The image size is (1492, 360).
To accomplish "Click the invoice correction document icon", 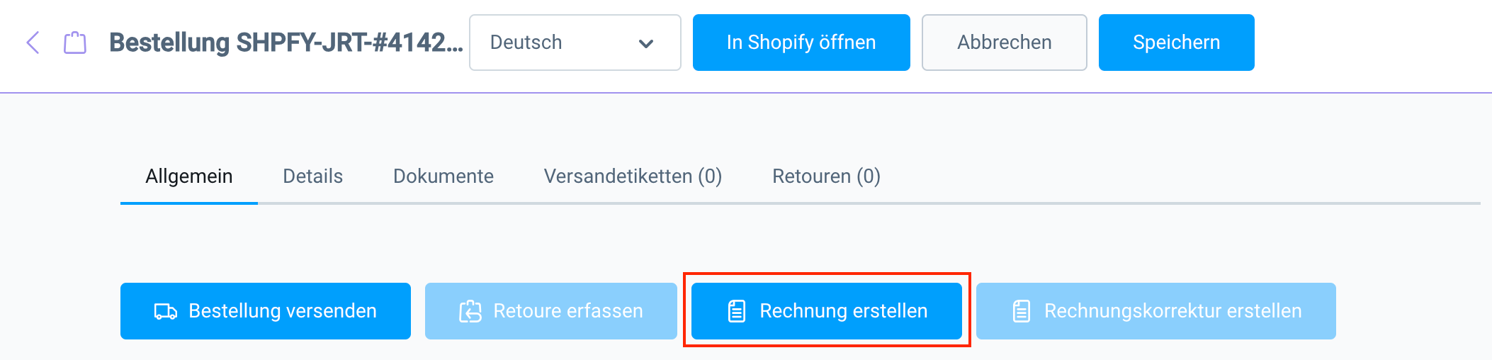I will pos(1022,311).
